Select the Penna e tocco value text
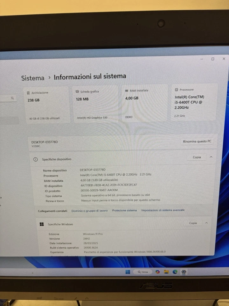Image resolution: width=229 pixels, height=306 pixels. coord(121,200)
